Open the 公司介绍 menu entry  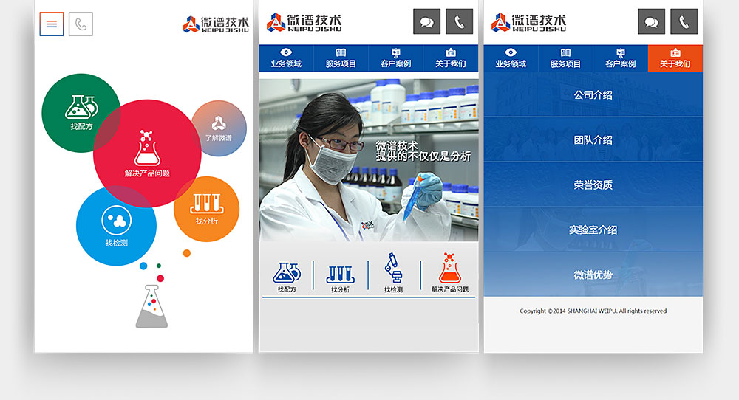pos(593,95)
